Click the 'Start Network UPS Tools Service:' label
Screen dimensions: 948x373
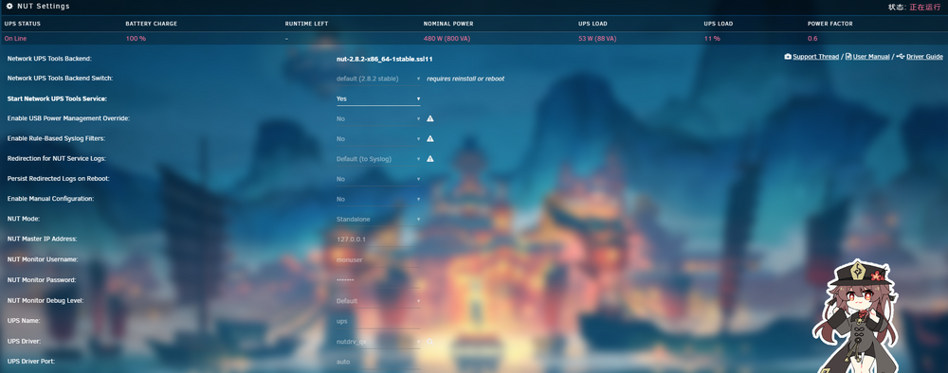click(57, 98)
